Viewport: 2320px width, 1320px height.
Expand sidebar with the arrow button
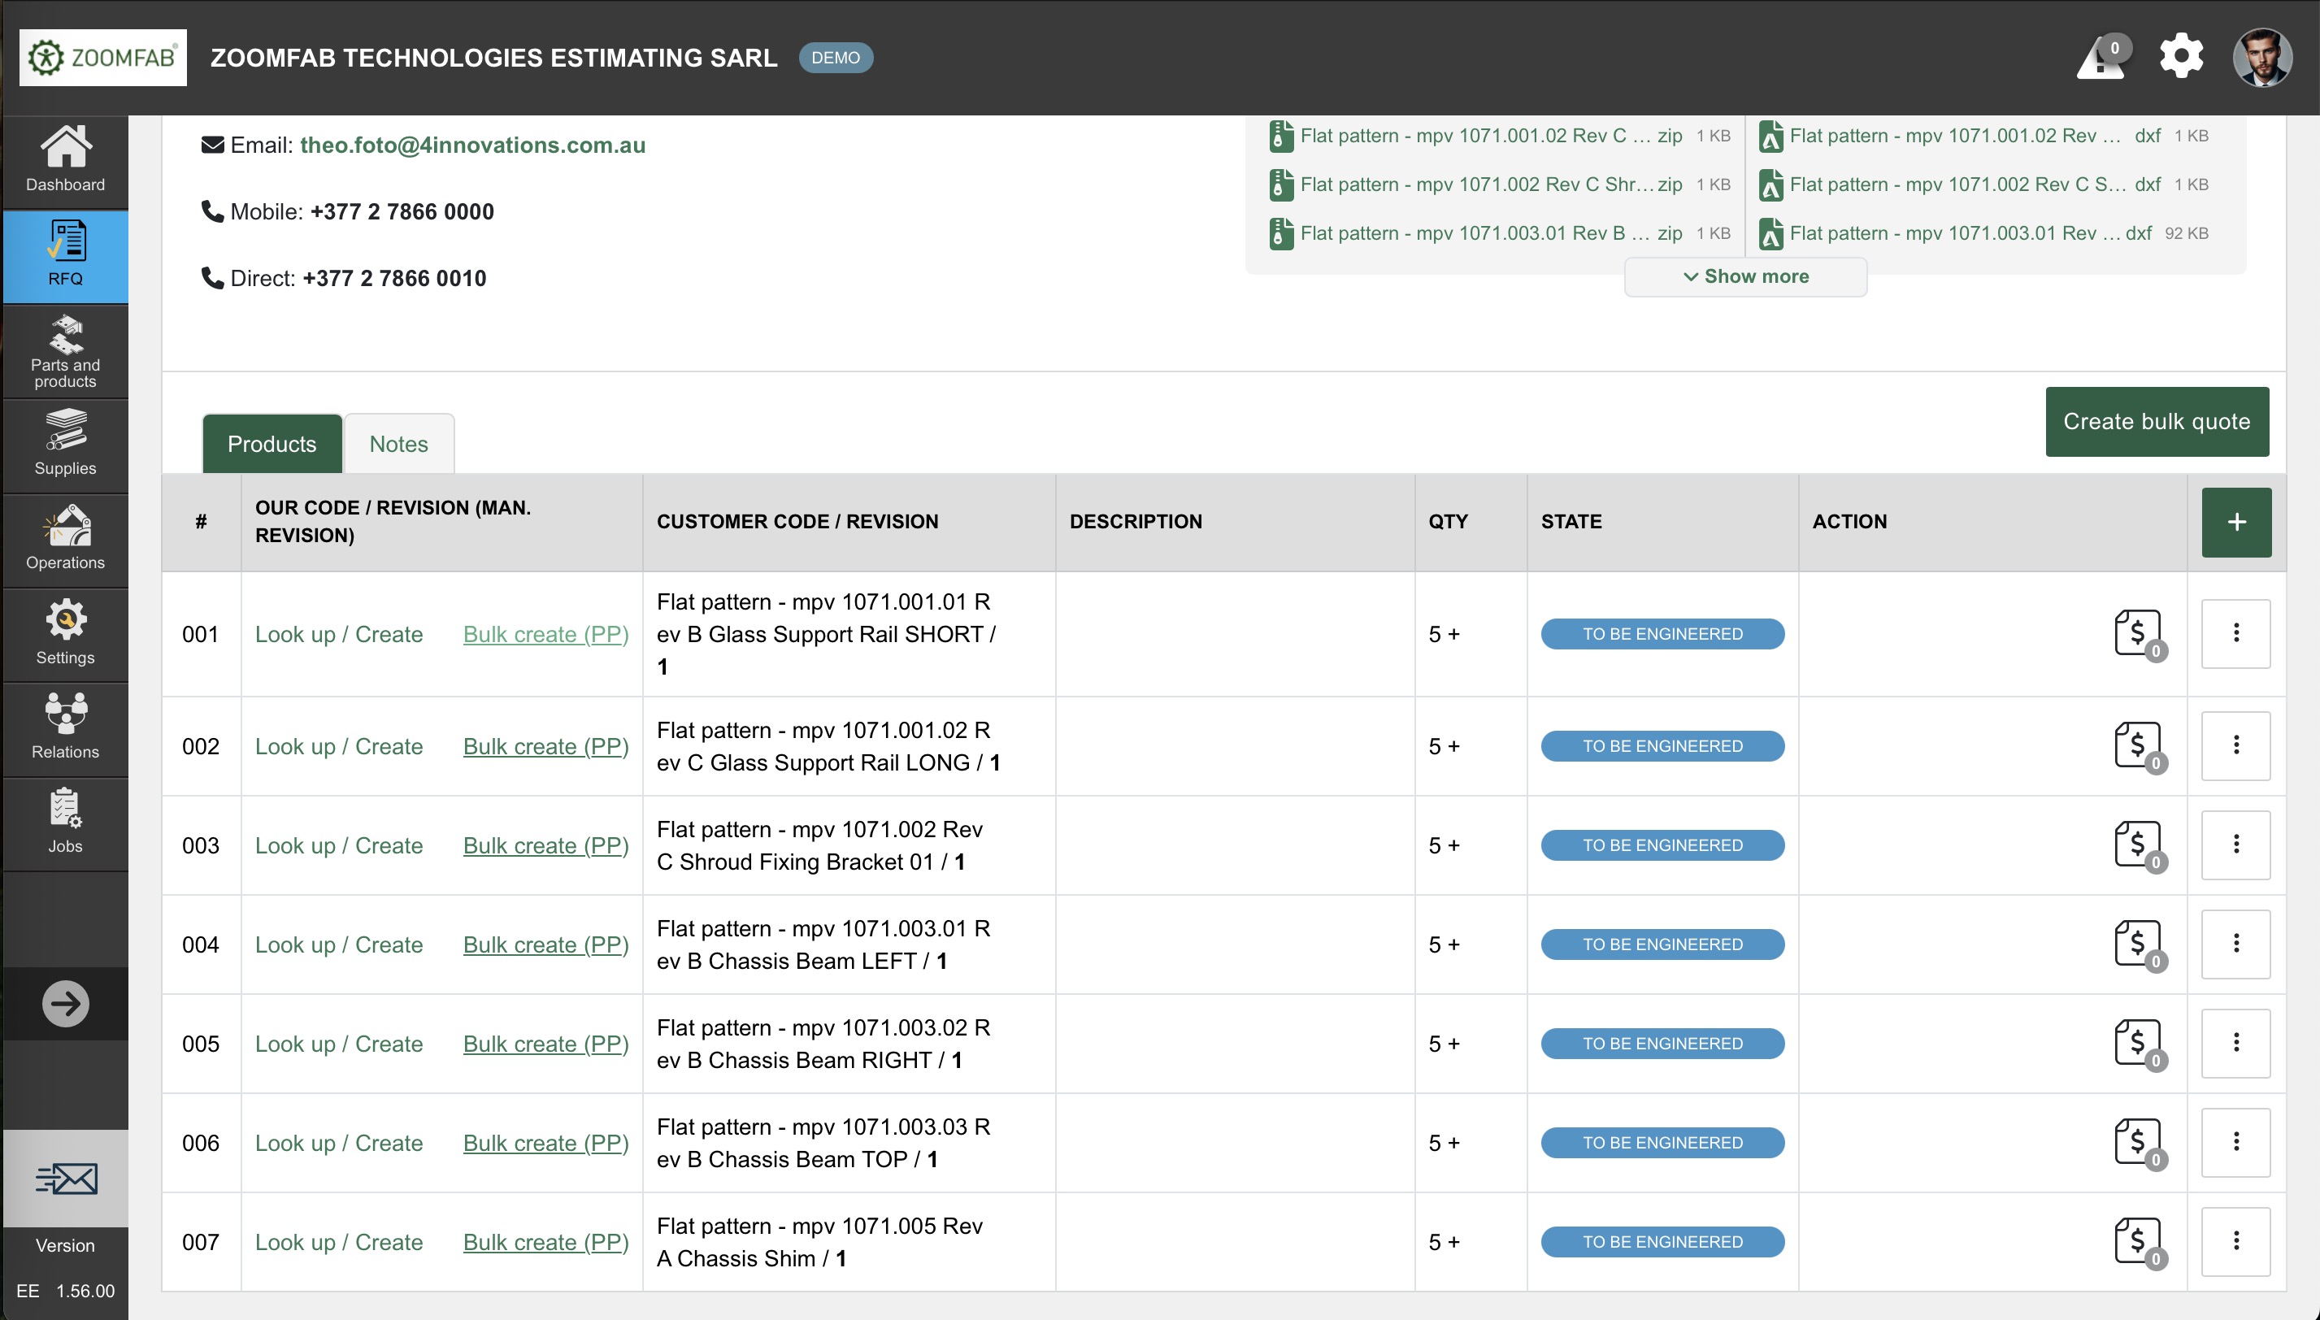[65, 1004]
